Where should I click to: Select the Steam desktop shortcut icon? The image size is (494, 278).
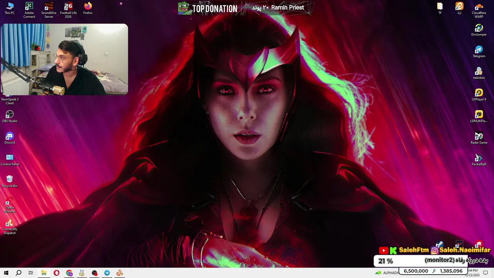439,244
